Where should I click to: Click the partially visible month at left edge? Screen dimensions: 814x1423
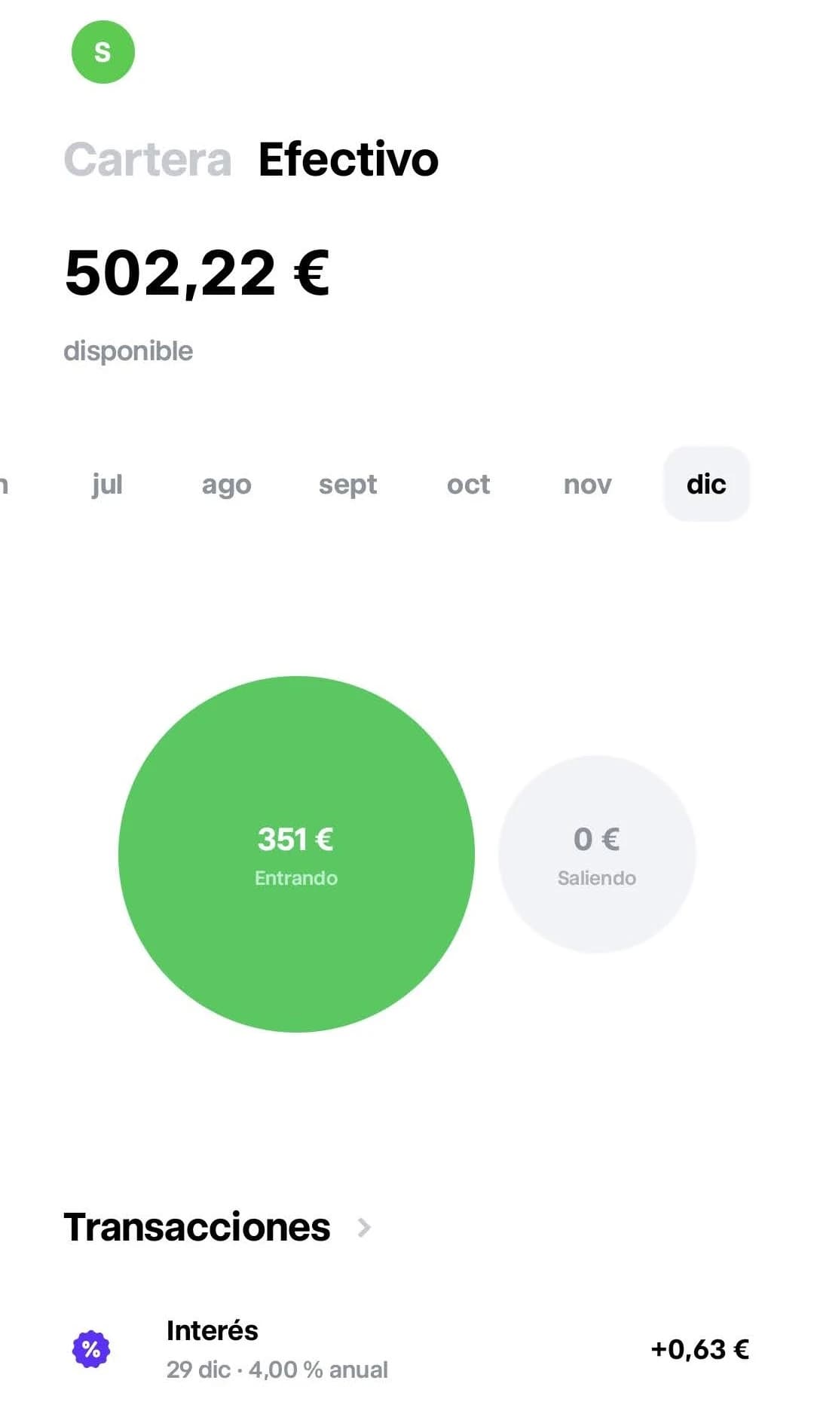pyautogui.click(x=6, y=485)
